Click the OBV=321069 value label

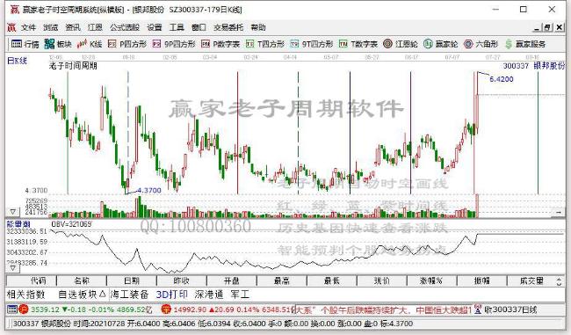[x=71, y=224]
